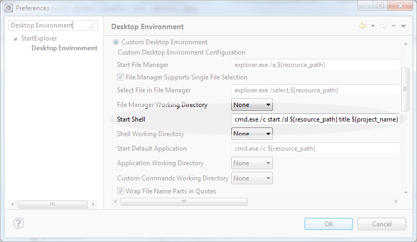The height and width of the screenshot is (242, 417).
Task: Toggle Wrap File Name Parts in Quotes
Action: [121, 191]
